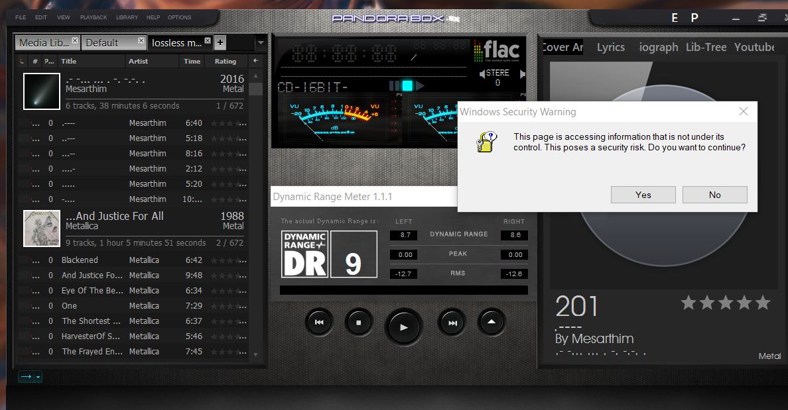The height and width of the screenshot is (410, 788).
Task: Click the arrow right of STERE label
Action: coord(522,74)
